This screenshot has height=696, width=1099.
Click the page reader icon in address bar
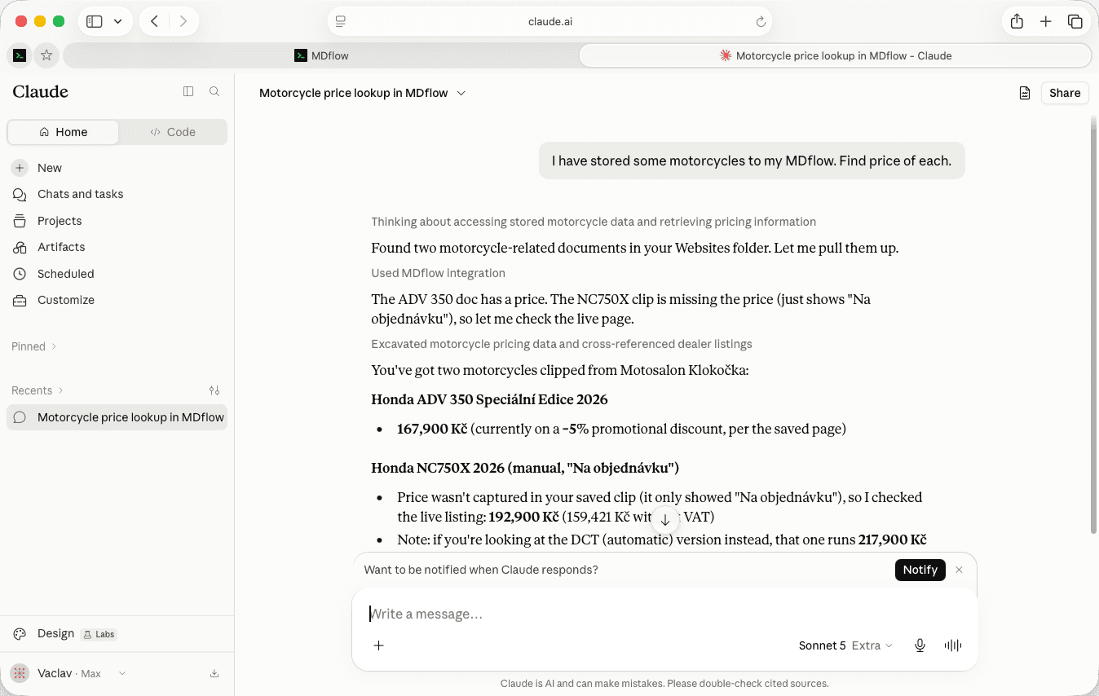[341, 22]
